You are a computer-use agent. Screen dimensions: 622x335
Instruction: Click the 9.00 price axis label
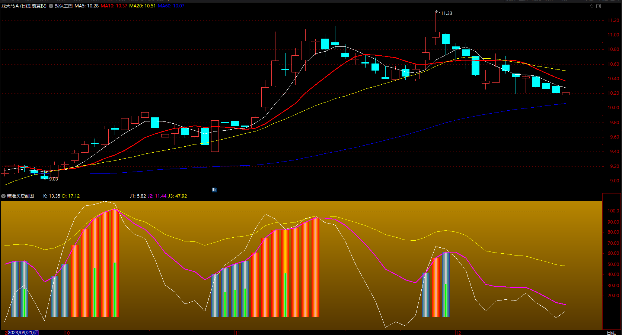pos(615,181)
